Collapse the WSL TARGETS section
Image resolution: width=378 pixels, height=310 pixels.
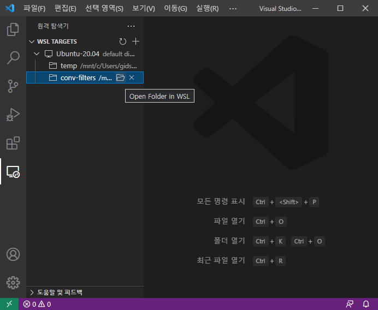[32, 41]
